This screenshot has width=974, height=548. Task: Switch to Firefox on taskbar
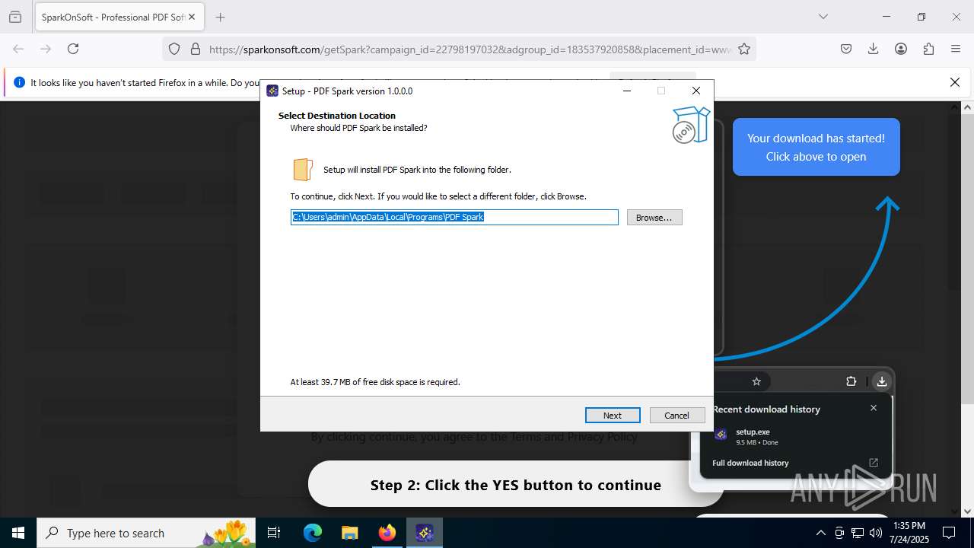tap(387, 533)
